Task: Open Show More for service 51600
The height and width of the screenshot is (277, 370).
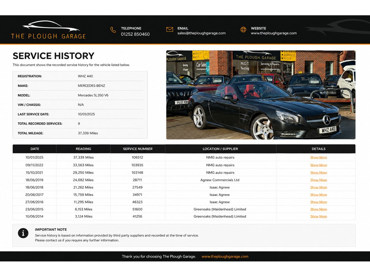Action: click(319, 209)
